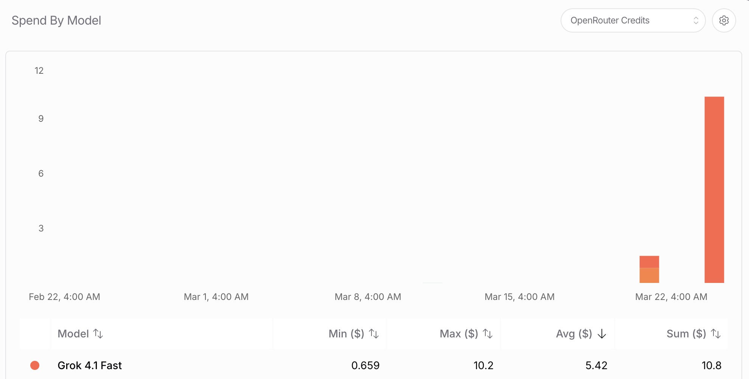
Task: Click the Sum ($) column header
Action: (672, 334)
